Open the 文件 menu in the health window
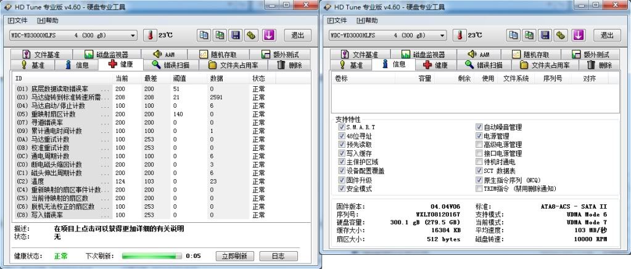This screenshot has height=269, width=631. tap(18, 20)
